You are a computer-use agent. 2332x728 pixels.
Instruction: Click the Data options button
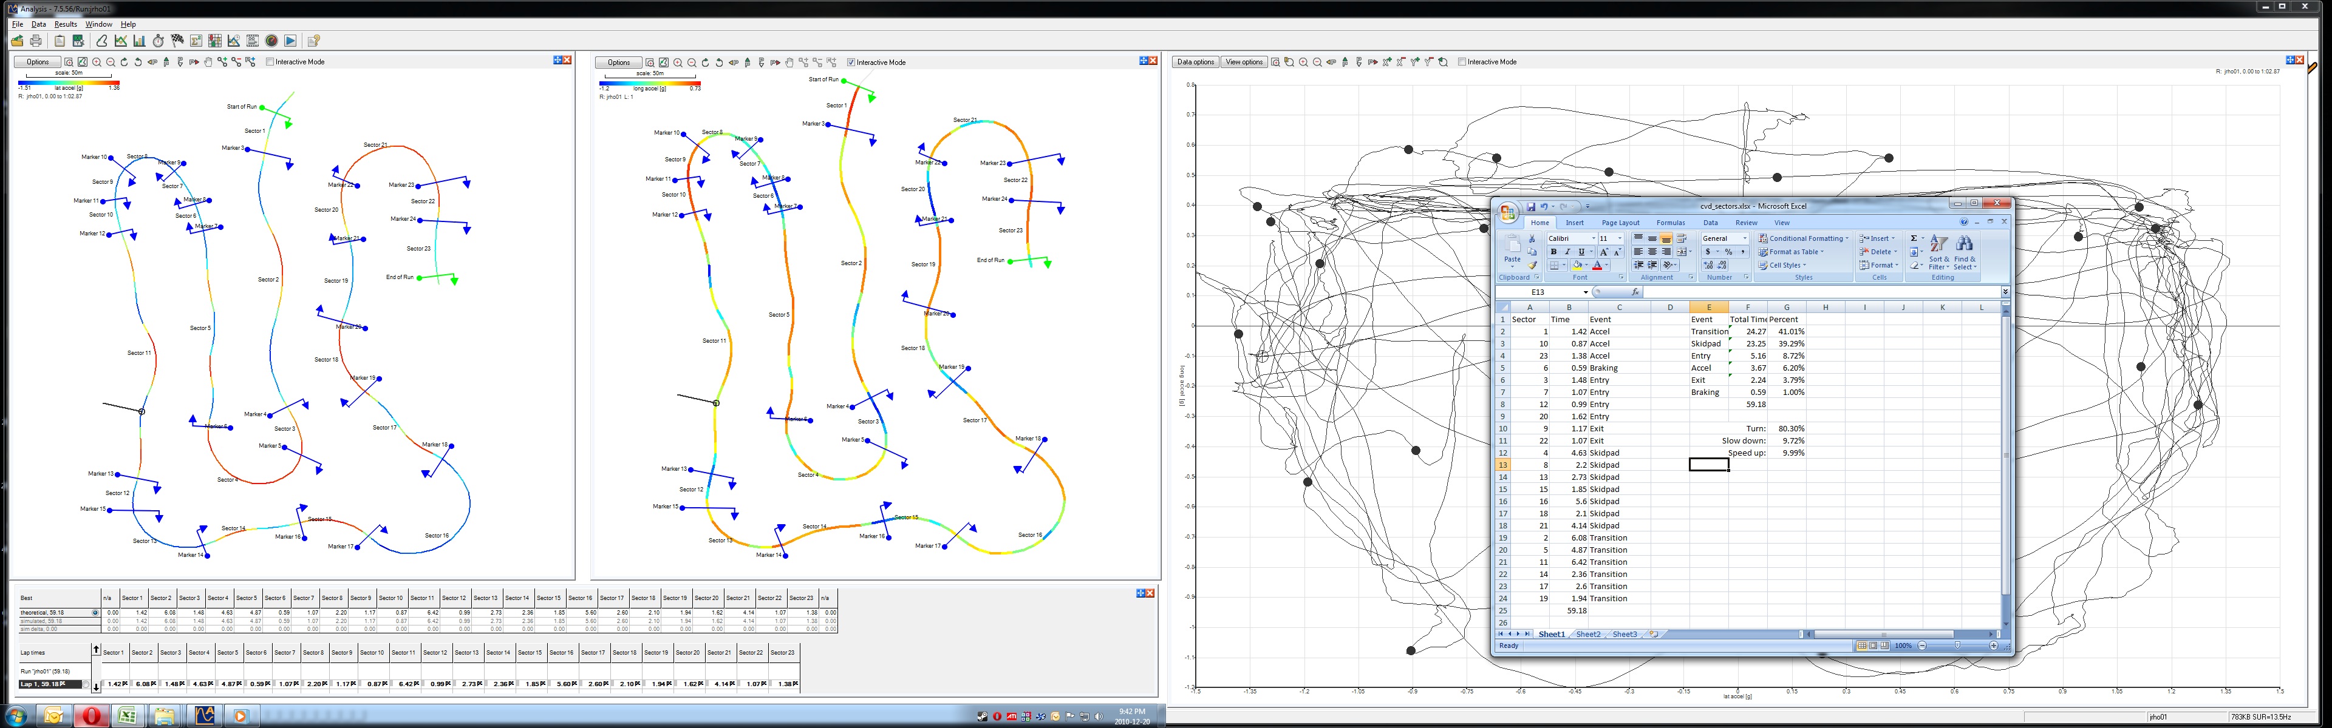click(x=1195, y=62)
